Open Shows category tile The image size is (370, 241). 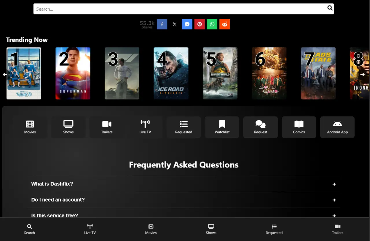click(69, 127)
